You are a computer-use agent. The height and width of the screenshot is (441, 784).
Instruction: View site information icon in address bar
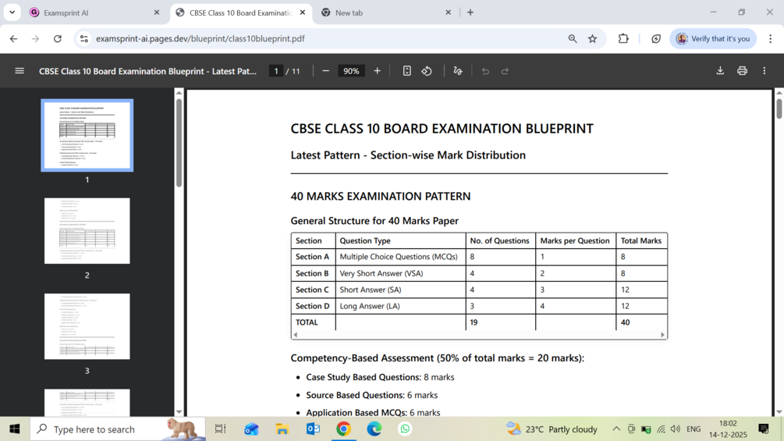click(x=84, y=38)
